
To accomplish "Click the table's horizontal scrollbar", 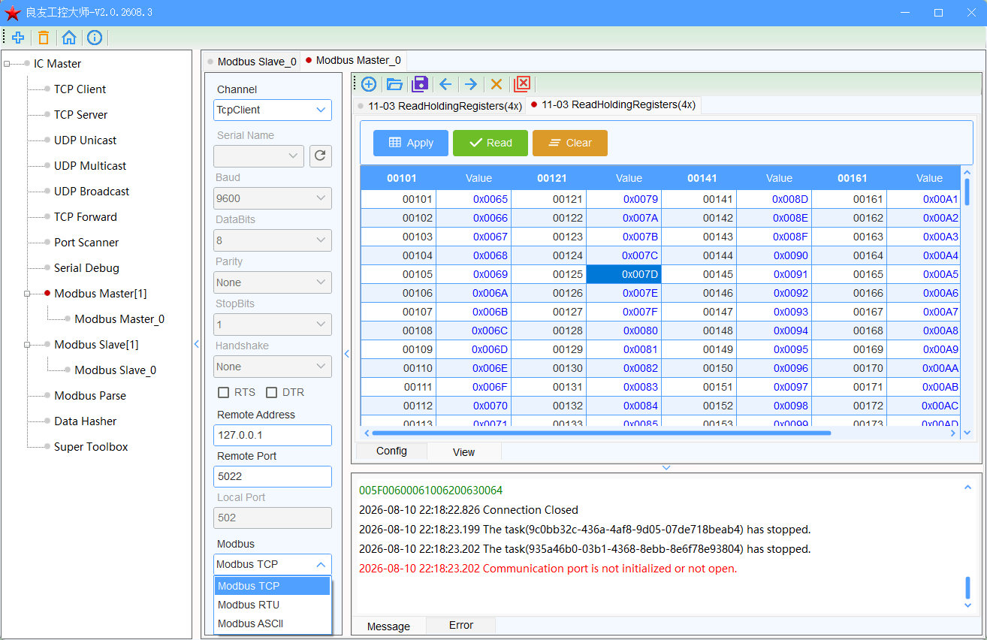I will tap(601, 433).
